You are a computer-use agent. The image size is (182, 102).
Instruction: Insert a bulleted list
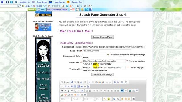[90, 91]
